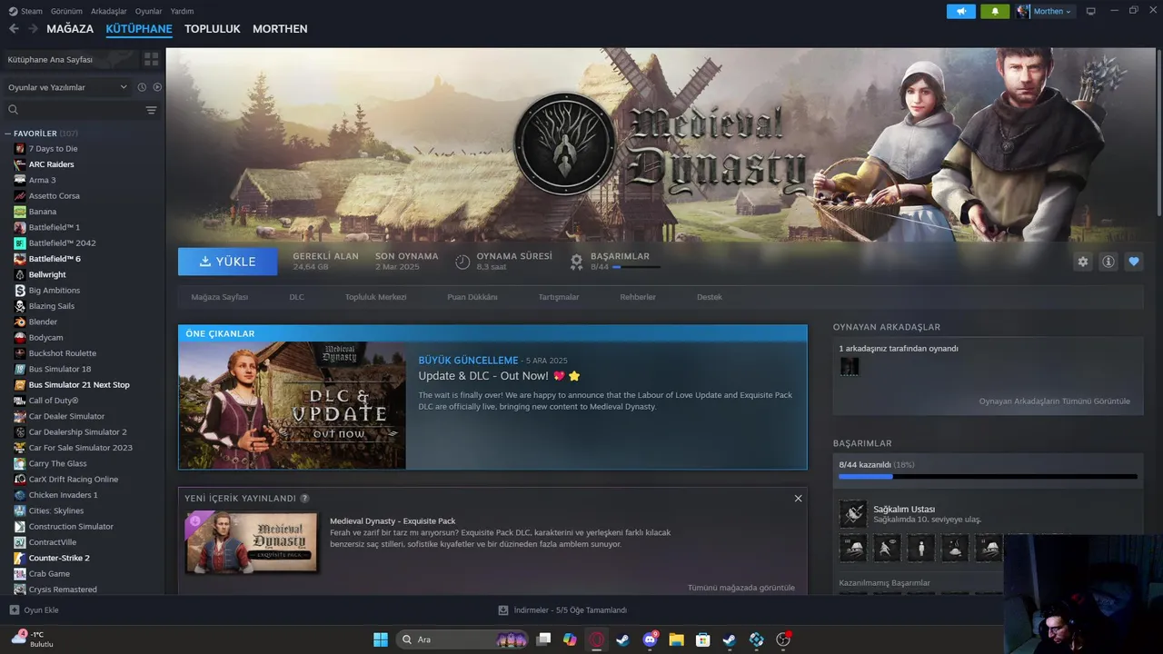Open the Arkadaşlar menu
Screen dimensions: 1163x654
[109, 11]
